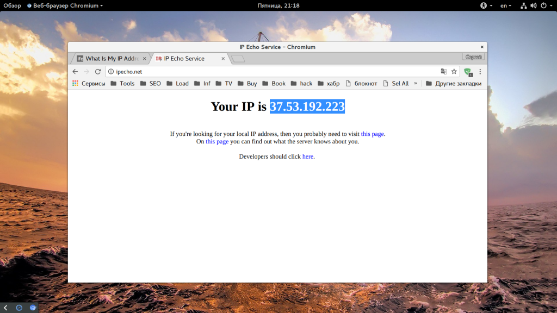Open the Load bookmark folder
Viewport: 557px width, 313px height.
[x=178, y=83]
